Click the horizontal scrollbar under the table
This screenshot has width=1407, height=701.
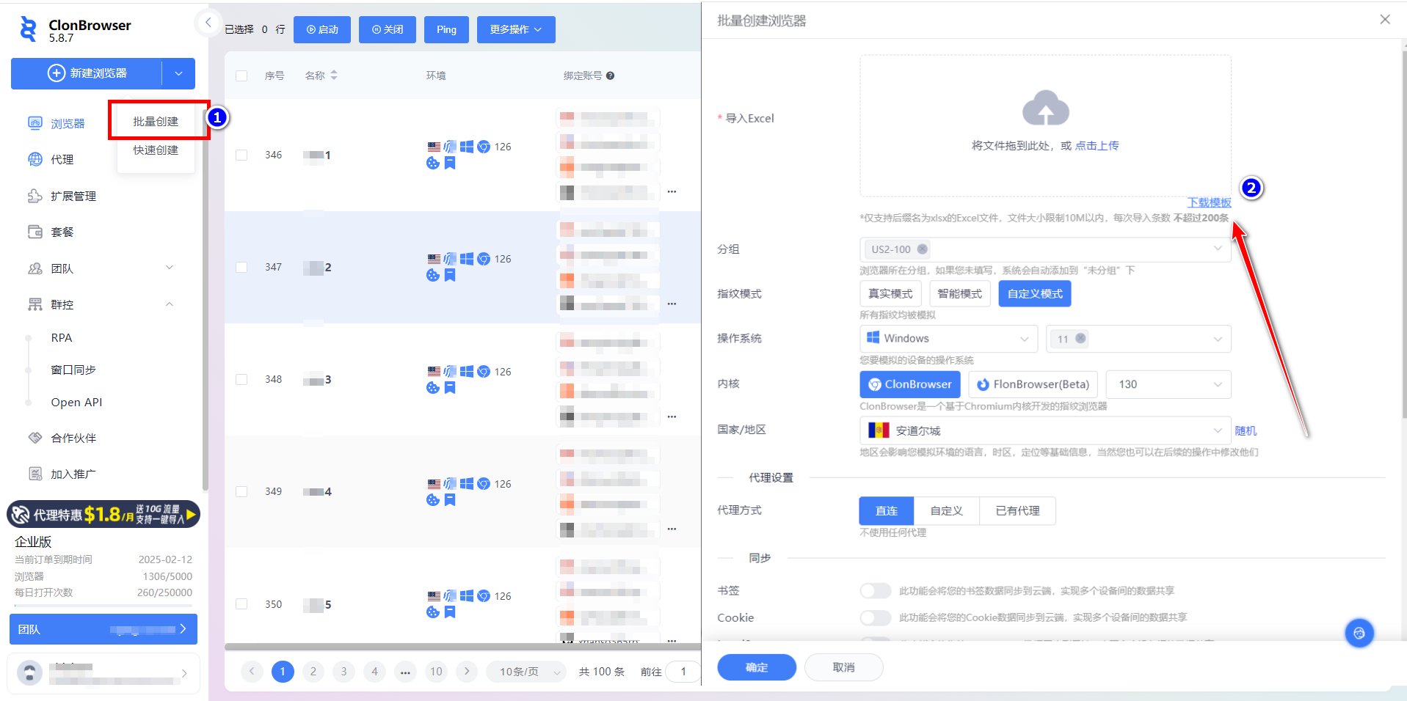(x=462, y=647)
